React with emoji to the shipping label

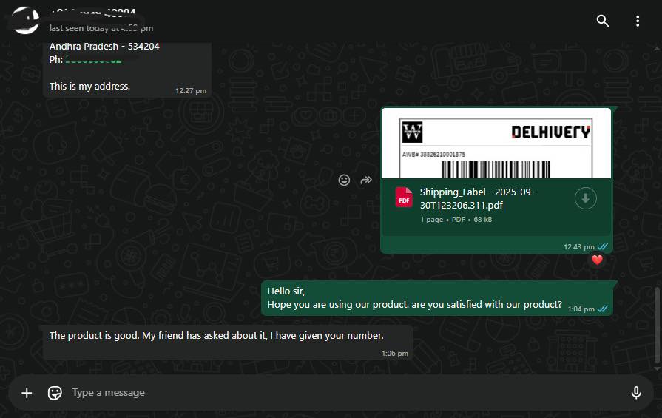coord(344,180)
